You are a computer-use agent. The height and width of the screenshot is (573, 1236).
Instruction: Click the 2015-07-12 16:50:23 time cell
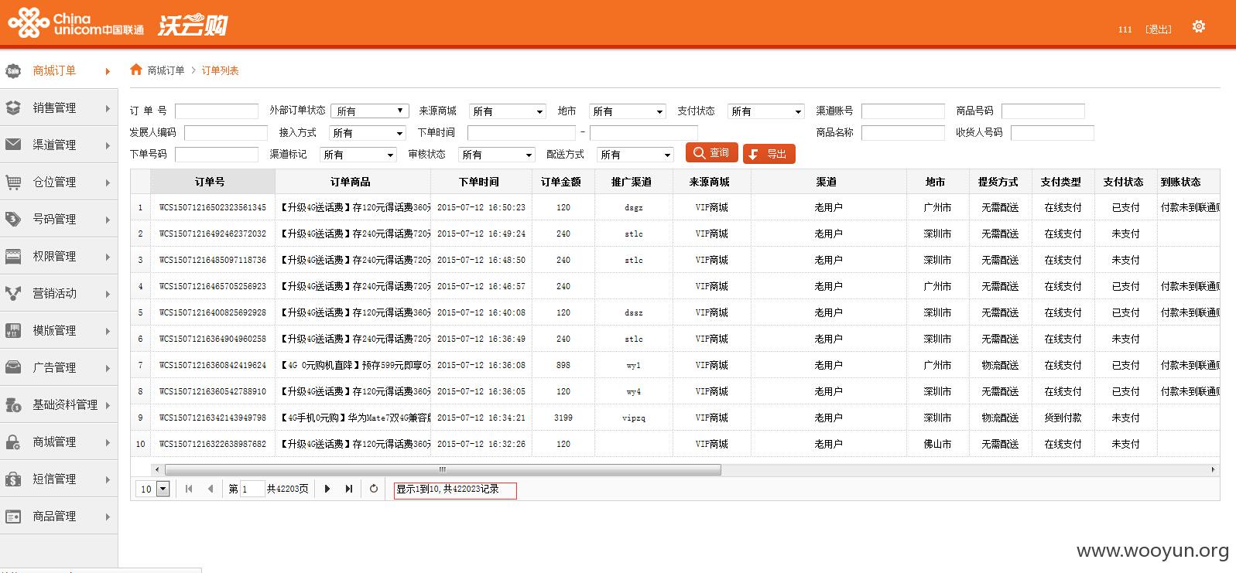click(481, 208)
